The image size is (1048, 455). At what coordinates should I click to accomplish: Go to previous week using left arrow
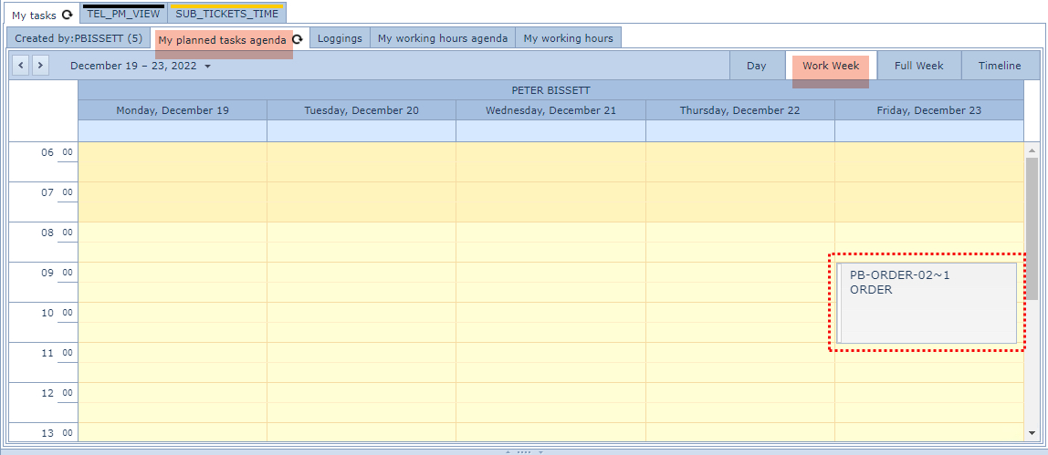coord(22,66)
